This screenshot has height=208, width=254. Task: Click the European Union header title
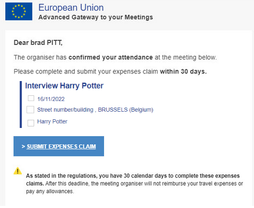pos(71,8)
